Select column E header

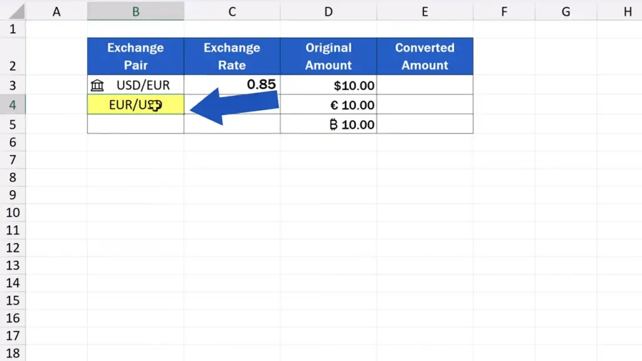tap(424, 11)
